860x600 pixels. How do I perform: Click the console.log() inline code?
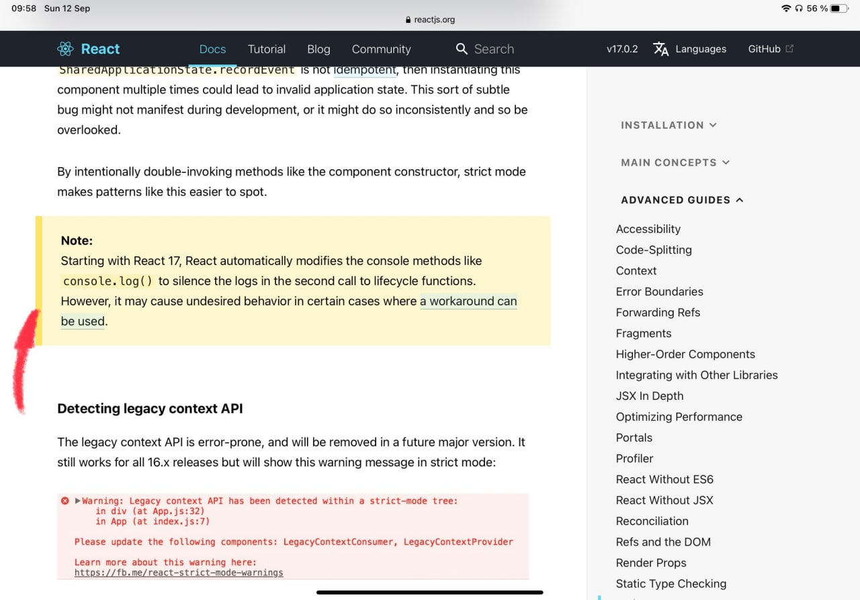pos(108,281)
